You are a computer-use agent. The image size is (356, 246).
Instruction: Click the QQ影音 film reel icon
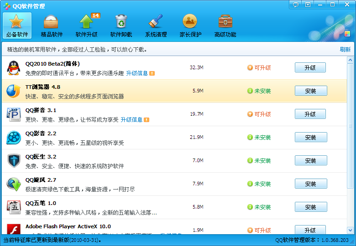(14, 137)
